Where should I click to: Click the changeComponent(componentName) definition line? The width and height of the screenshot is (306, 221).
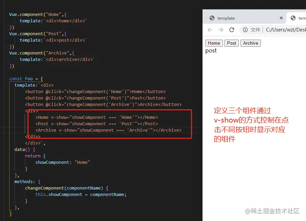66,188
